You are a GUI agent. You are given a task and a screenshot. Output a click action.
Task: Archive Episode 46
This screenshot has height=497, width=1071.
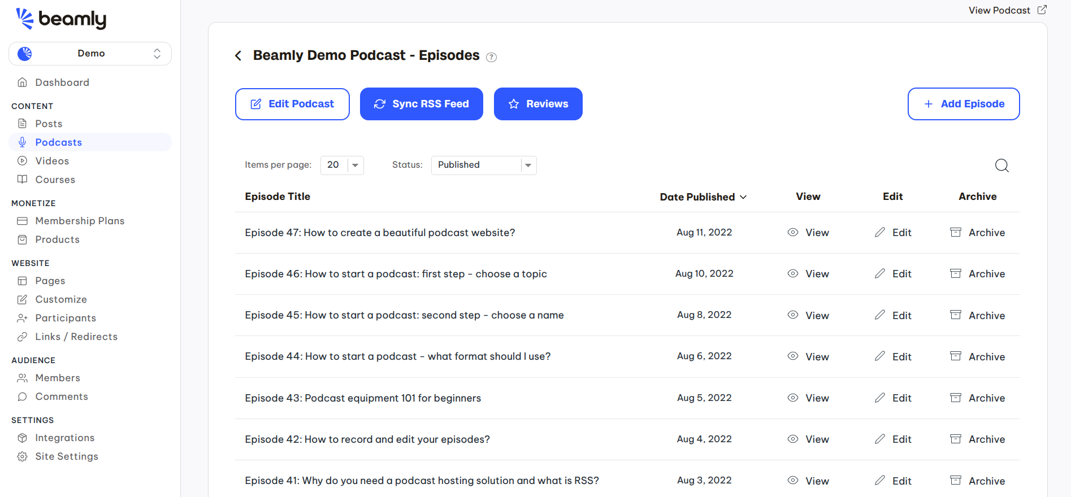(x=977, y=274)
